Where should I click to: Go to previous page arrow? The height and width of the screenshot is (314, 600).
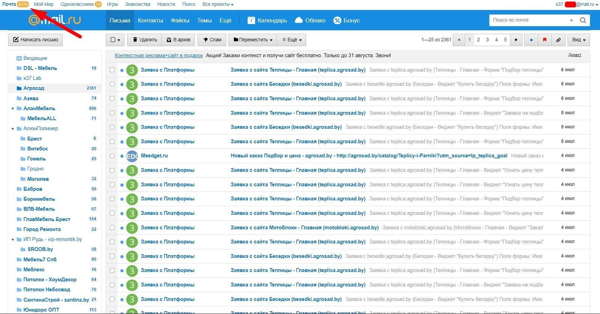click(459, 40)
